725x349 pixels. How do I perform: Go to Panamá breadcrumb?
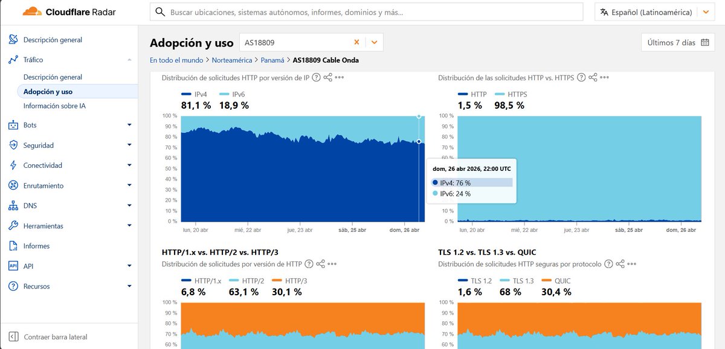coord(272,60)
